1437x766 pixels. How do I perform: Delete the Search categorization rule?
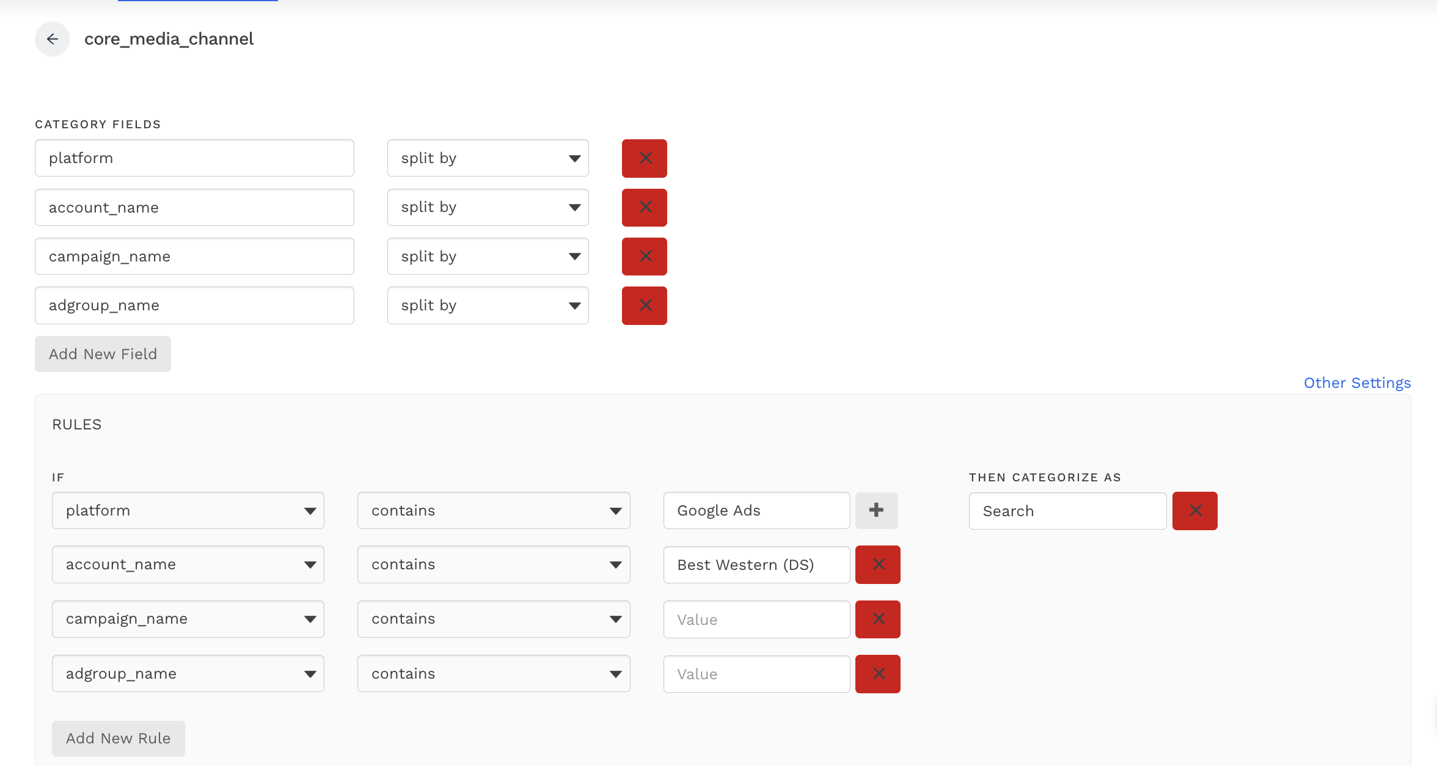click(x=1194, y=511)
